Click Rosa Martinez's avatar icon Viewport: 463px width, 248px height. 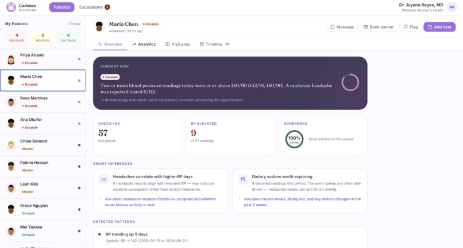point(11,102)
